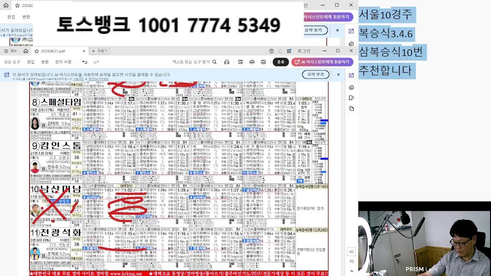This screenshot has height=276, width=491.
Task: Select 편집 in the back window toolbar
Action: point(12,17)
